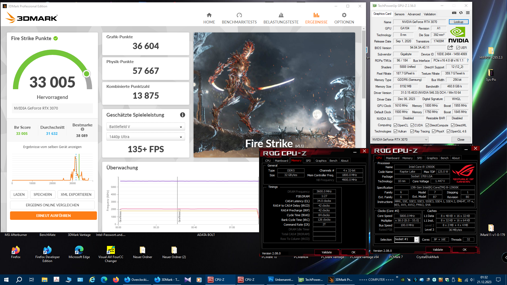507x285 pixels.
Task: Open Battlefield V game dropdown
Action: coord(146,127)
